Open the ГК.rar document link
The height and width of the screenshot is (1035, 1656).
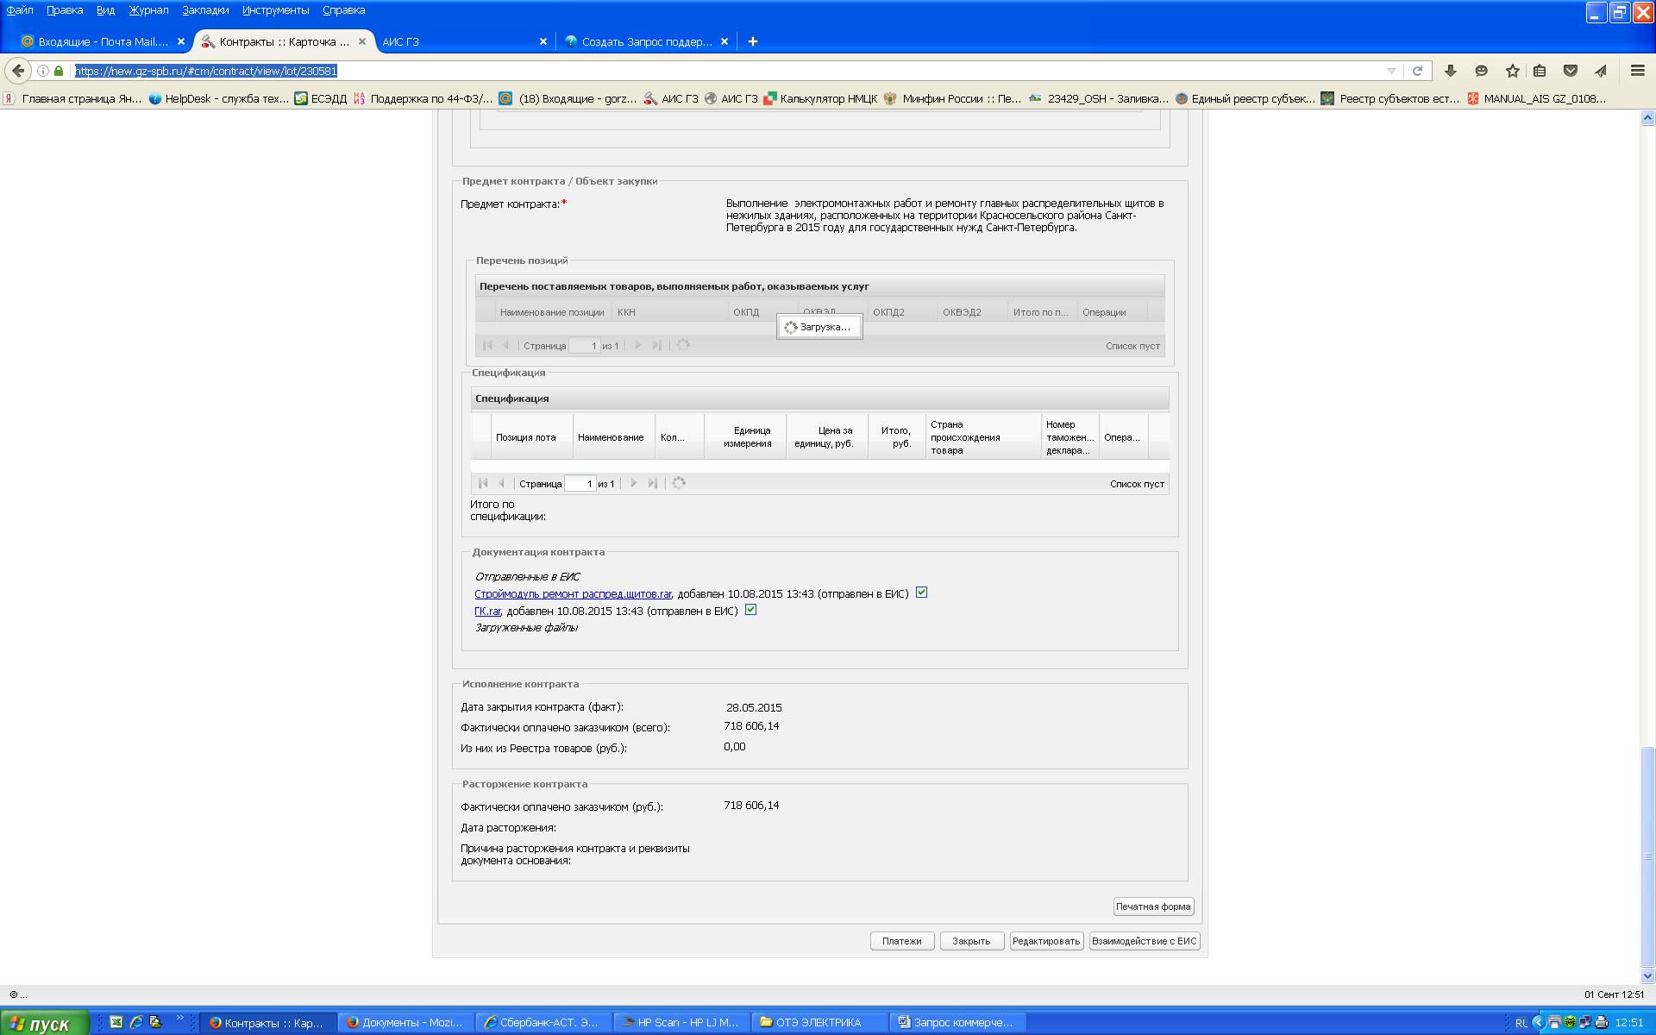pos(487,611)
